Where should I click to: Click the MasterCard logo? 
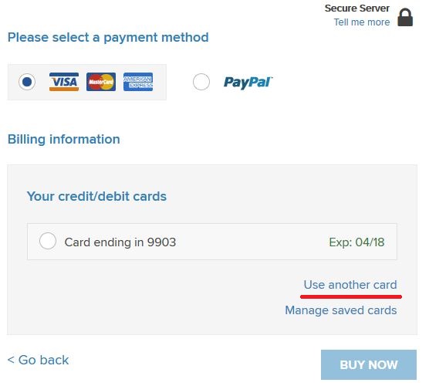click(101, 82)
